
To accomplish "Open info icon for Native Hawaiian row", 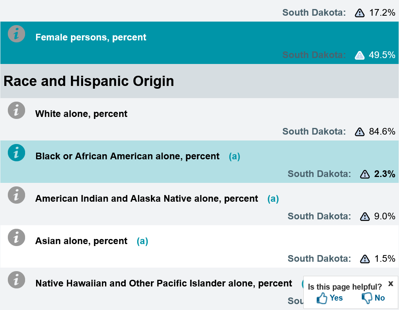I will tap(16, 280).
